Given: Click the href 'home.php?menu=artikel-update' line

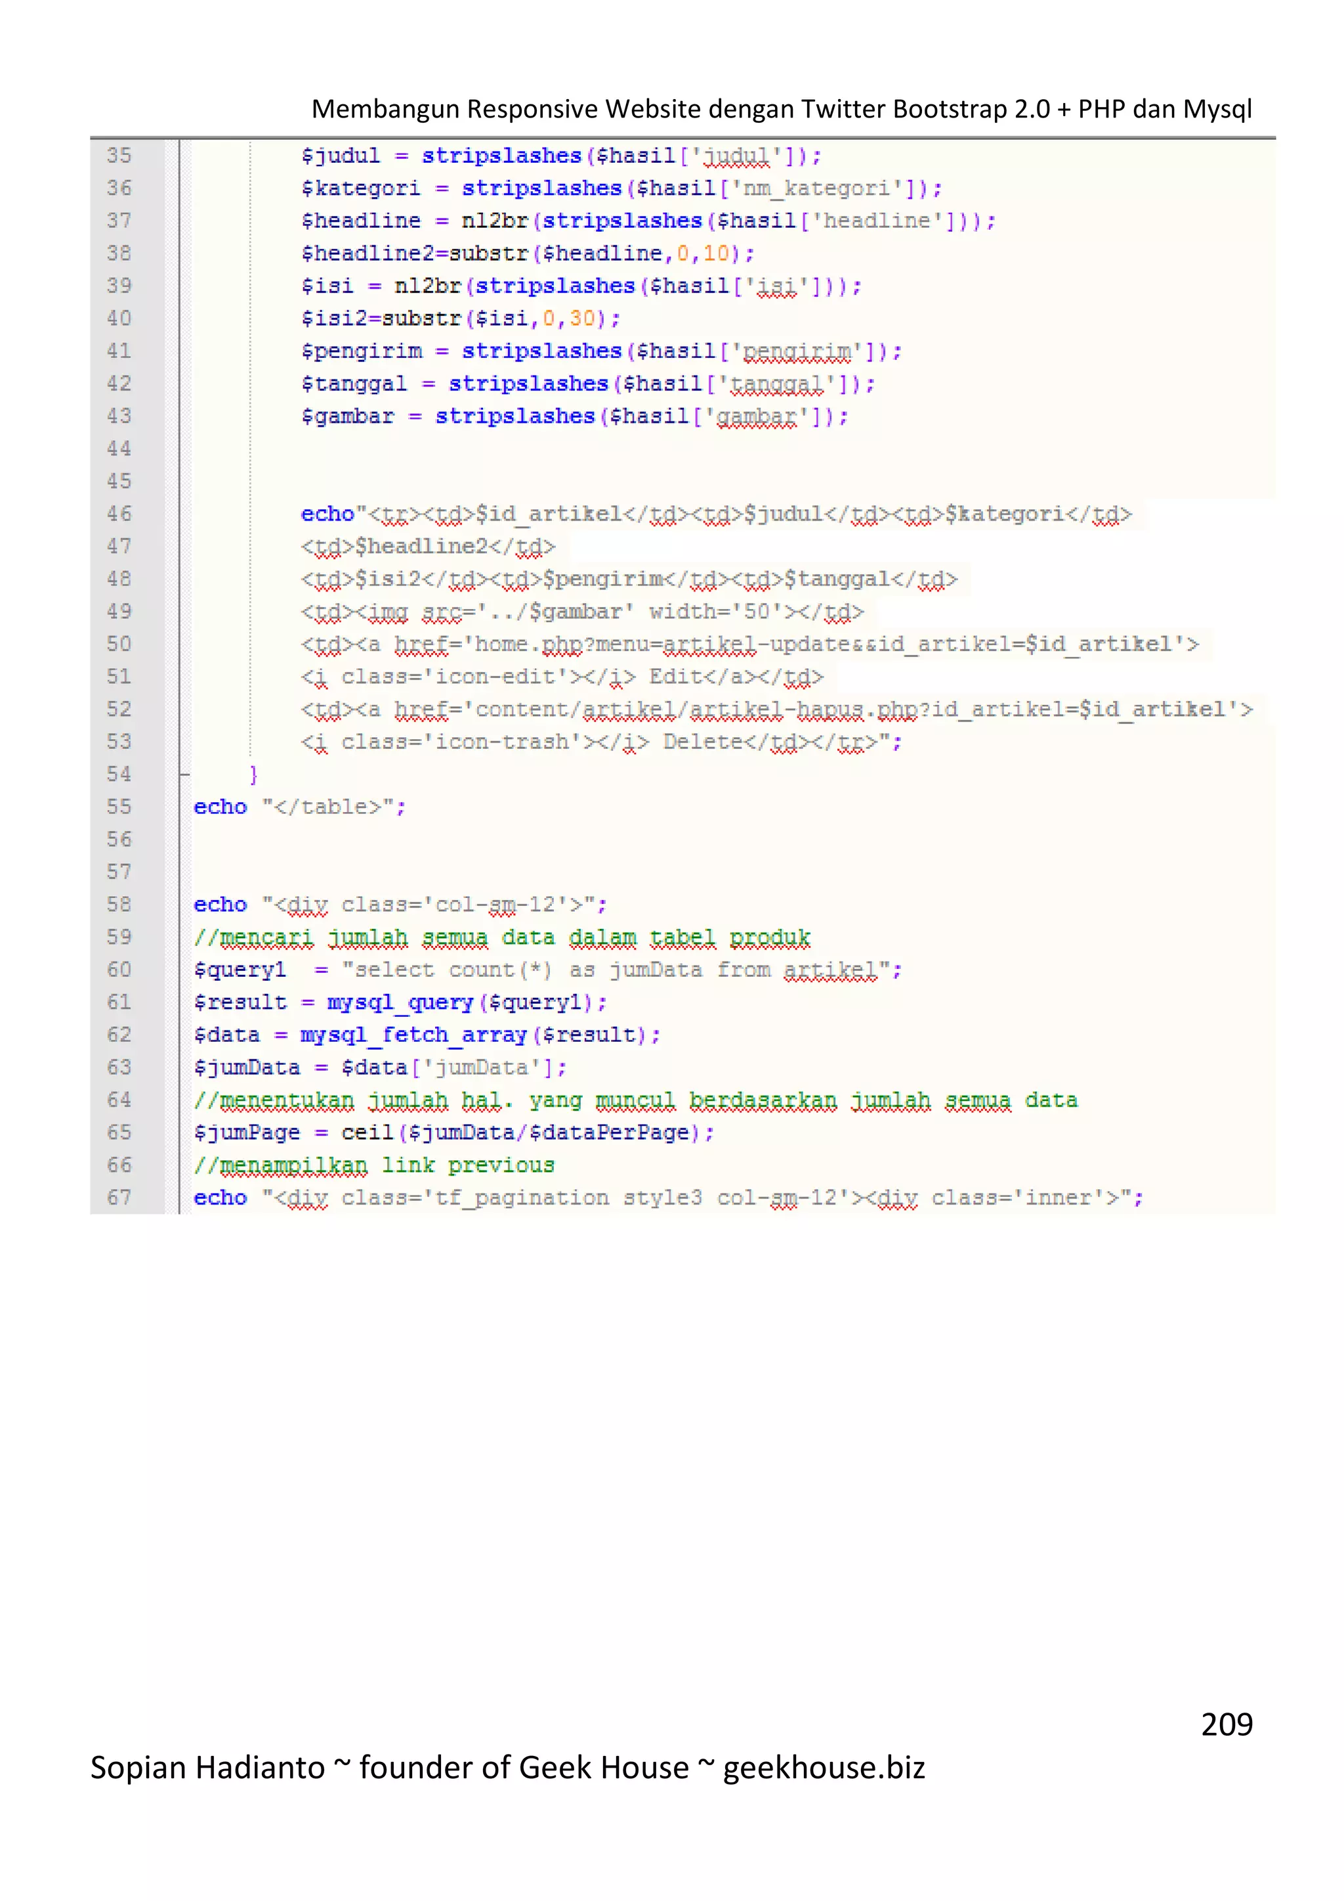Looking at the screenshot, I should (x=750, y=645).
